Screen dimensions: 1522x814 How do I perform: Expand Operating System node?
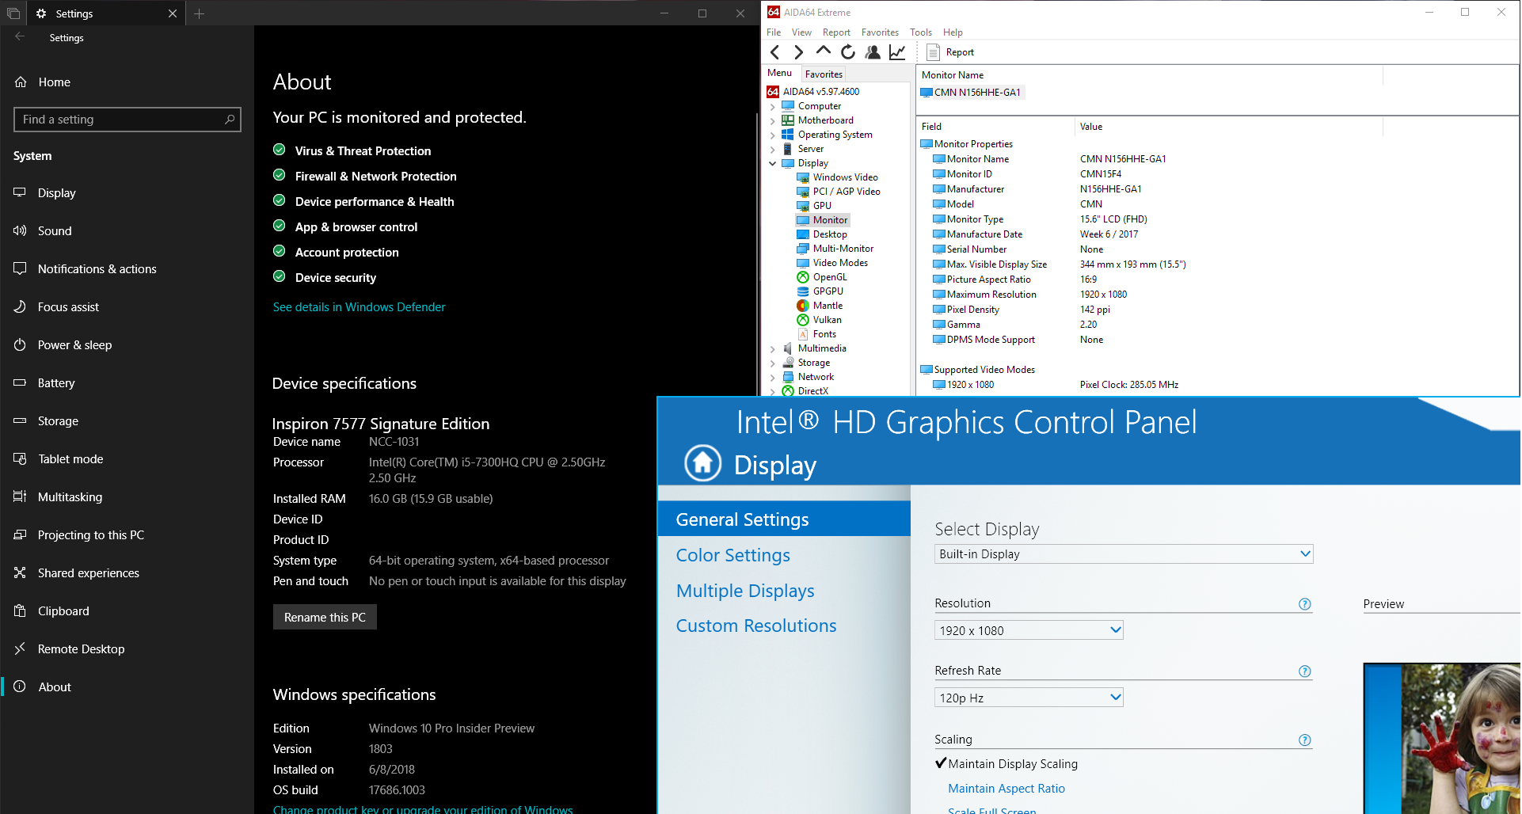coord(773,135)
